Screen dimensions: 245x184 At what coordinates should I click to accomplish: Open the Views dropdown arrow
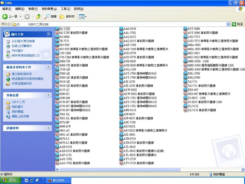tap(86, 17)
